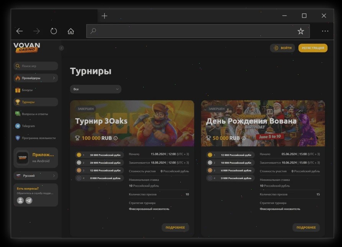Image resolution: width=342 pixels, height=247 pixels.
Task: Open Провайдеры menu item
Action: 36,78
